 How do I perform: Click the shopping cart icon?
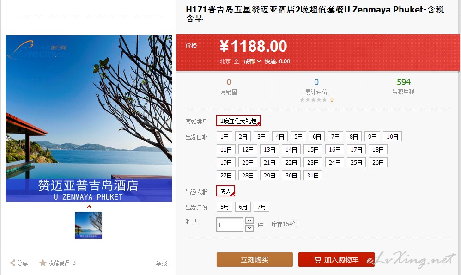coord(317,260)
